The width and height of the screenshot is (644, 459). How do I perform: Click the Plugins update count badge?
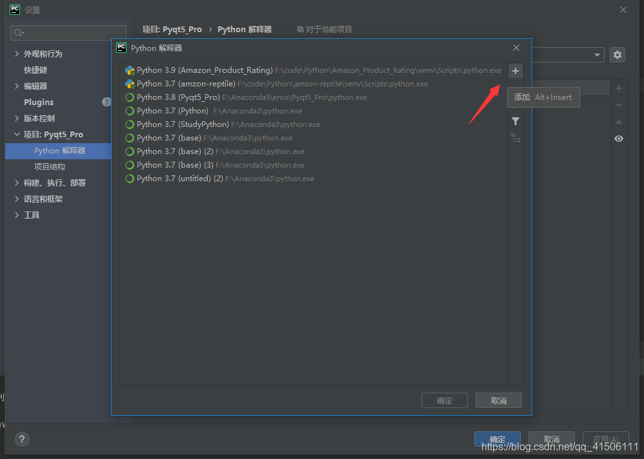106,102
